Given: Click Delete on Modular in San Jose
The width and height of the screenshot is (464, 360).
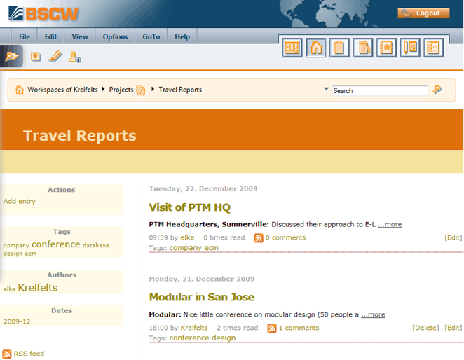Looking at the screenshot, I should [425, 328].
